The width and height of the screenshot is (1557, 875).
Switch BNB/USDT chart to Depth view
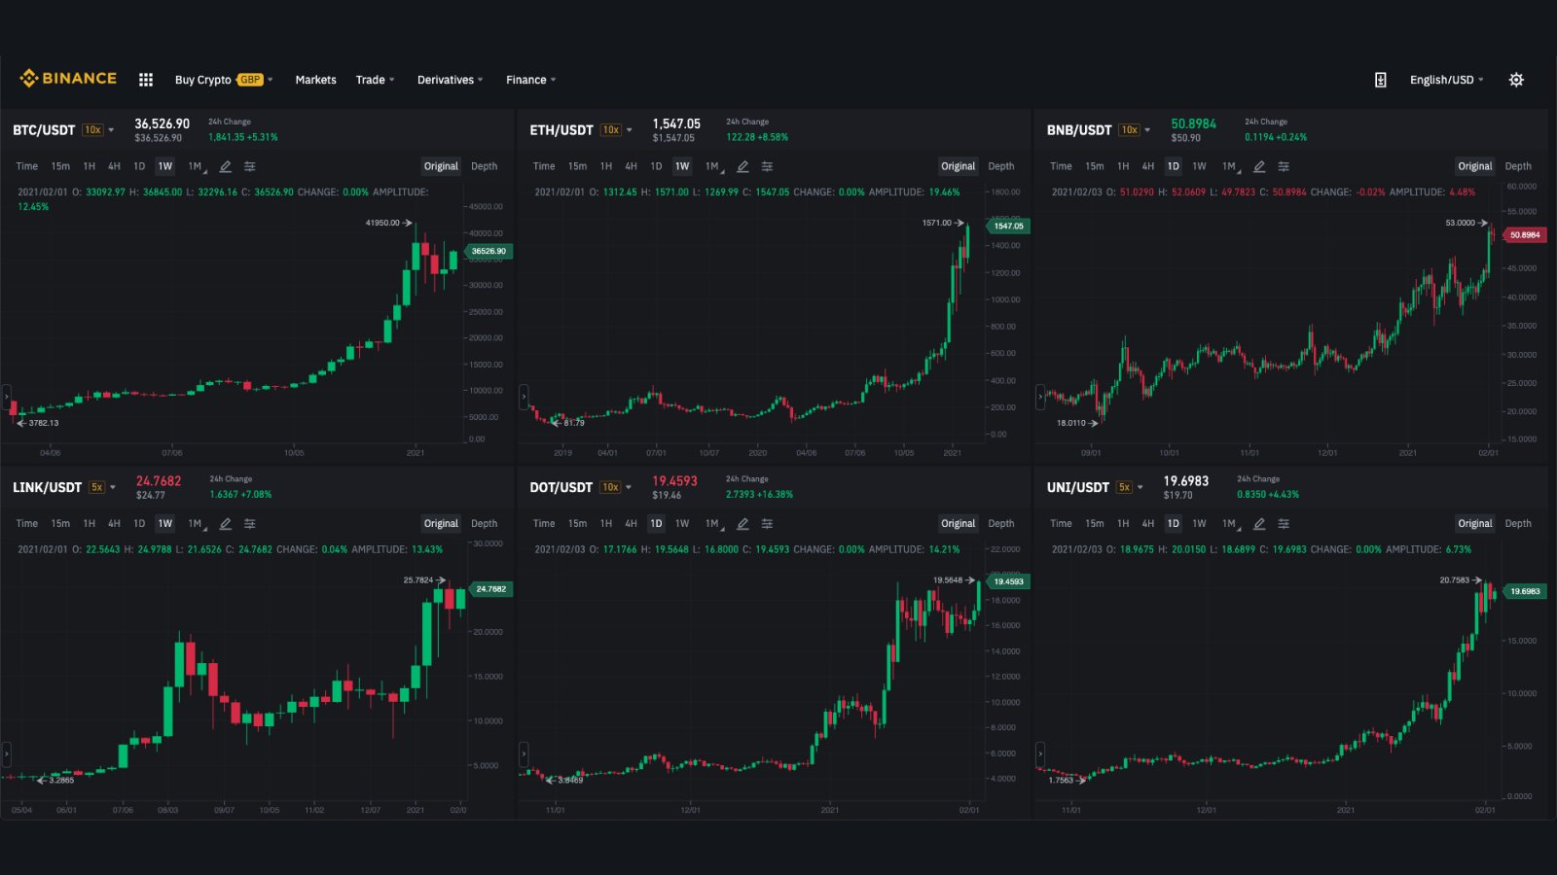(x=1517, y=166)
